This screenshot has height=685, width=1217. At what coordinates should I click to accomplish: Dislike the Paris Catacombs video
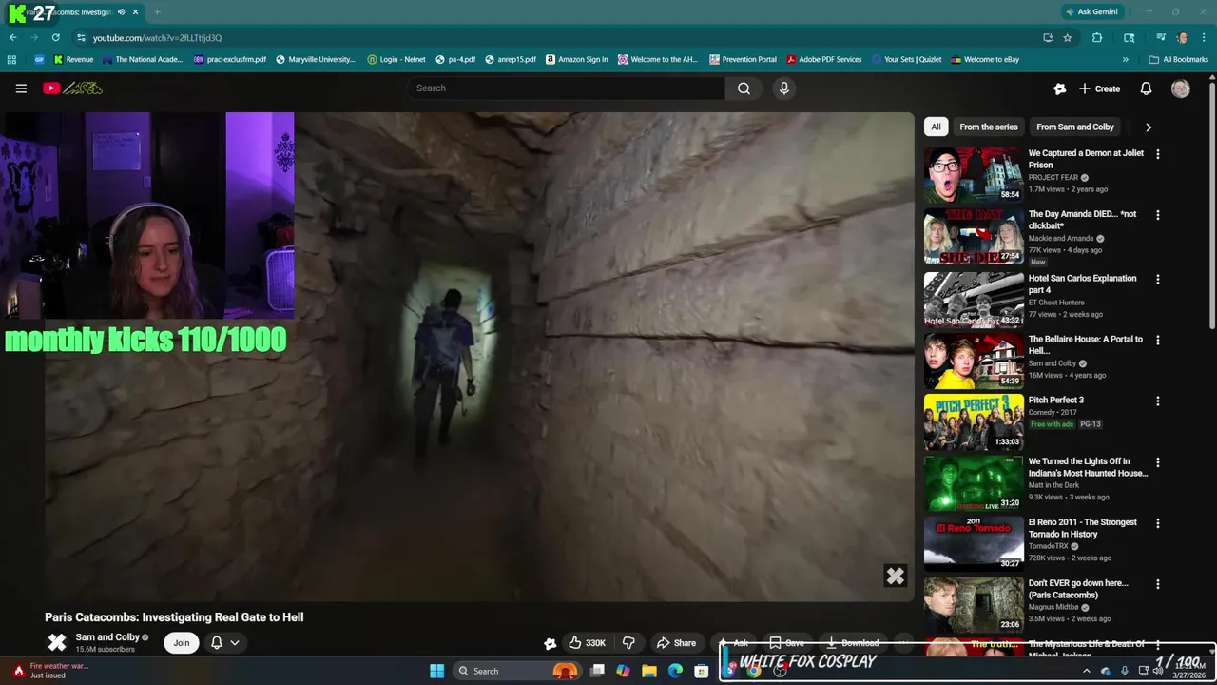coord(628,643)
